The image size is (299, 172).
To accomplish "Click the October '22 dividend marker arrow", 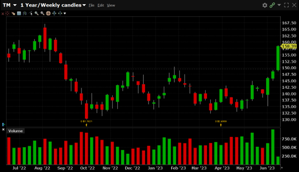I will (x=86, y=125).
